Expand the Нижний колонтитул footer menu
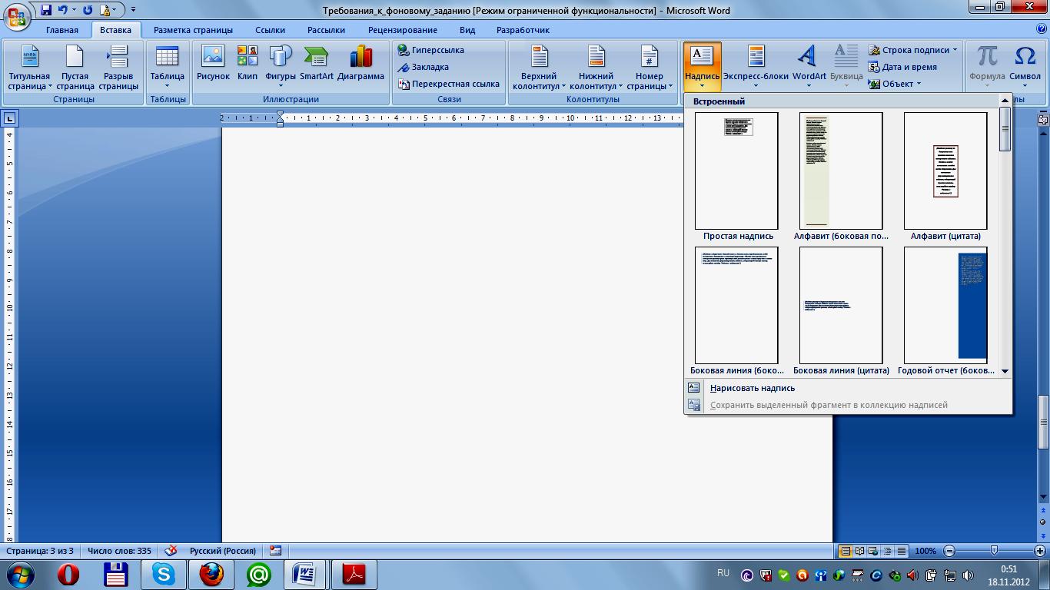1050x590 pixels. click(596, 68)
